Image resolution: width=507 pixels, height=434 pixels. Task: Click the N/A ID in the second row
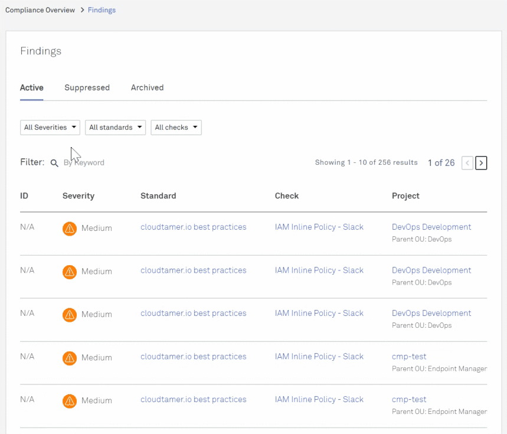(x=27, y=270)
